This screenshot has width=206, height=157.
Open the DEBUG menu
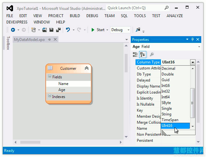tap(92, 16)
